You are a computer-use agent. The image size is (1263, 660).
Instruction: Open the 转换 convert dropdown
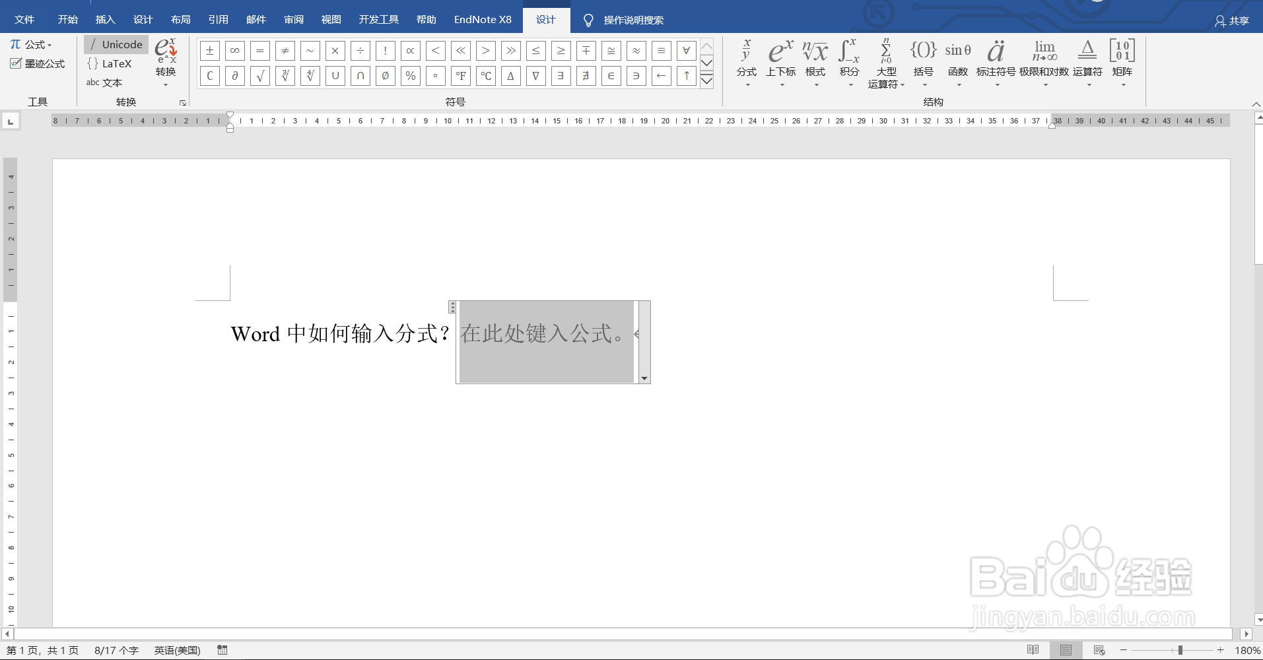click(x=166, y=62)
